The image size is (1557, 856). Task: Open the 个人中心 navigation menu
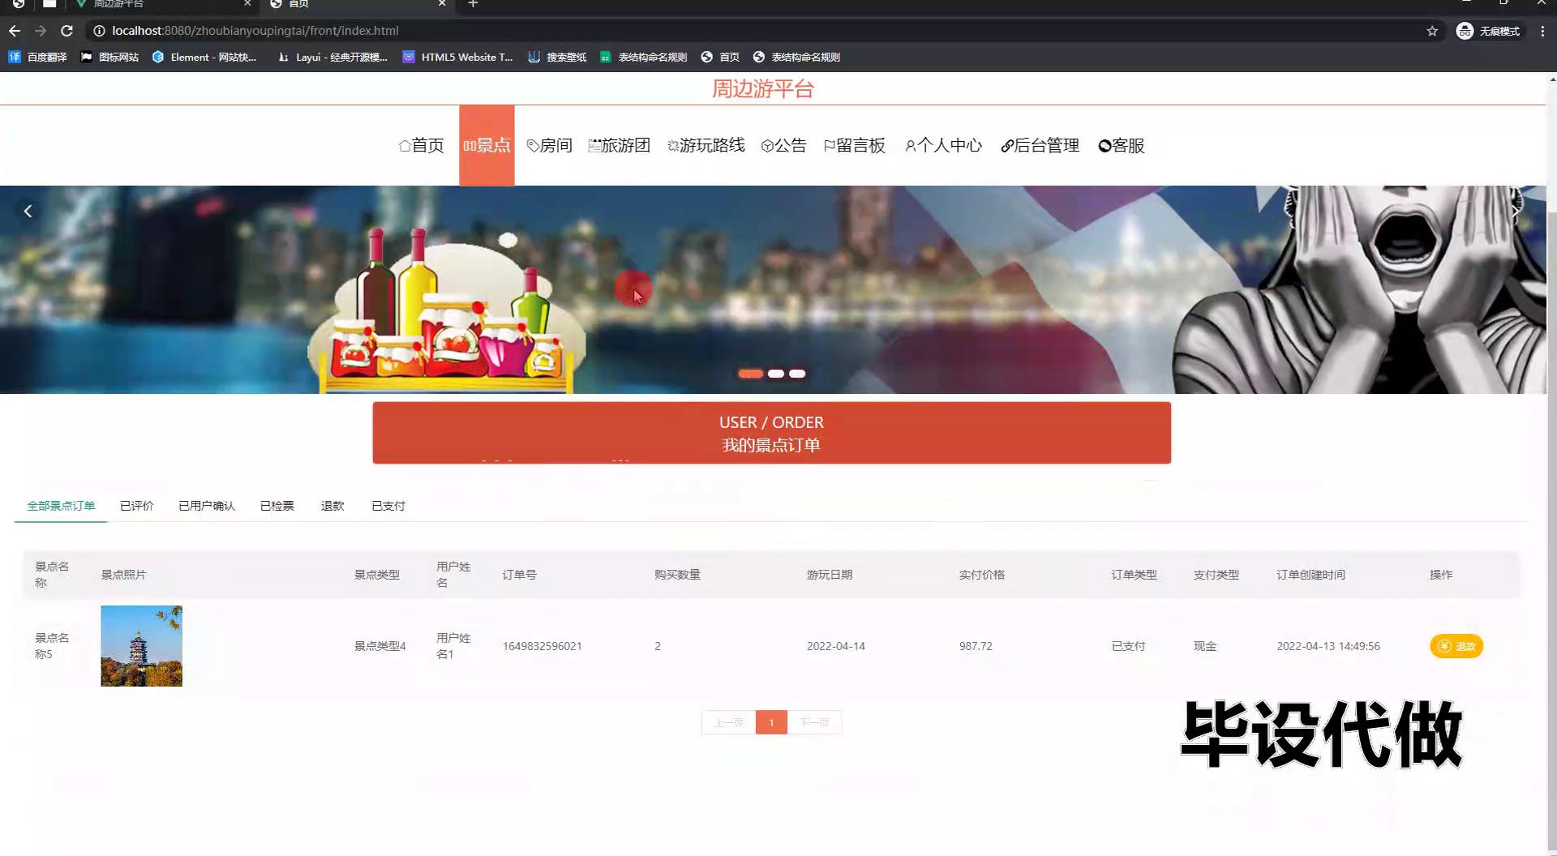tap(943, 146)
